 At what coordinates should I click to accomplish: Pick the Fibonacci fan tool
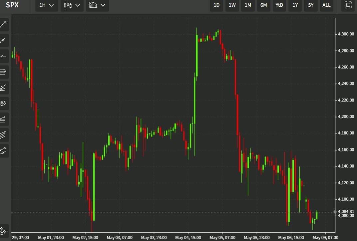(4, 88)
